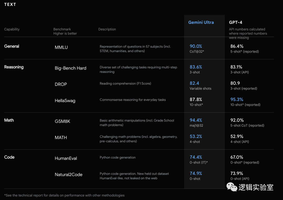Click the MMLU benchmark name
This screenshot has height=200, width=283.
(x=61, y=48)
